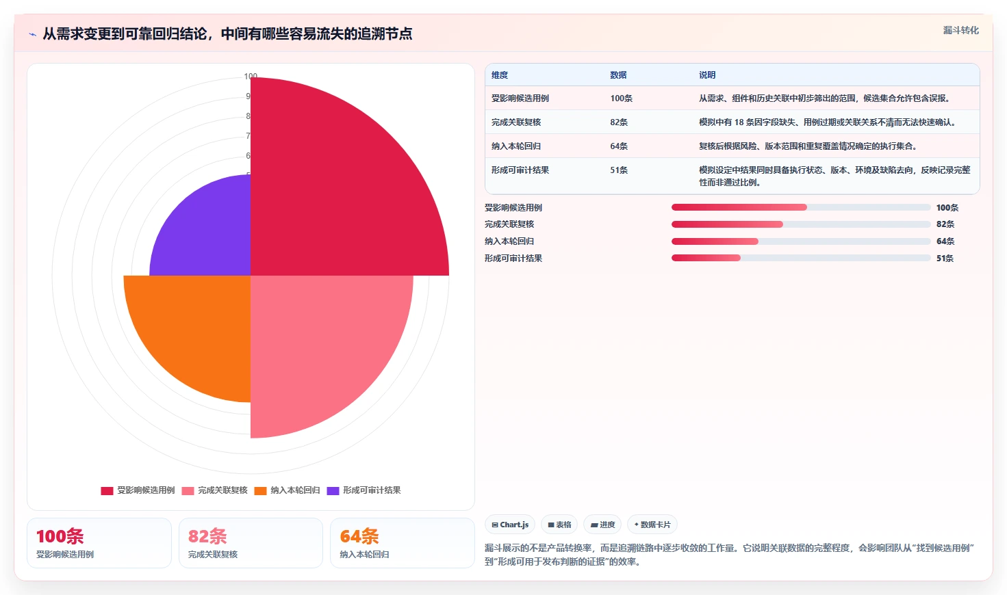The image size is (1007, 595).
Task: Click the 说明 column header
Action: click(707, 75)
